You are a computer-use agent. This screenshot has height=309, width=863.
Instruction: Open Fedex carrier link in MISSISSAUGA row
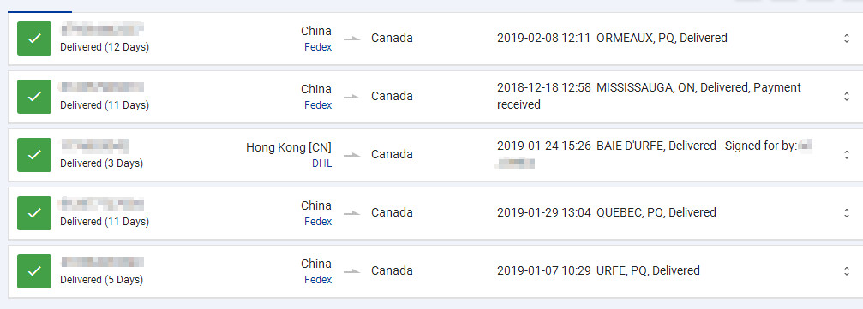318,105
